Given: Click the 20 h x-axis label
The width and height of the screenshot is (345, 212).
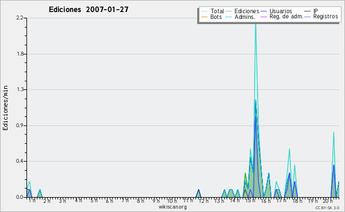Looking at the screenshot, I should pos(328,201).
